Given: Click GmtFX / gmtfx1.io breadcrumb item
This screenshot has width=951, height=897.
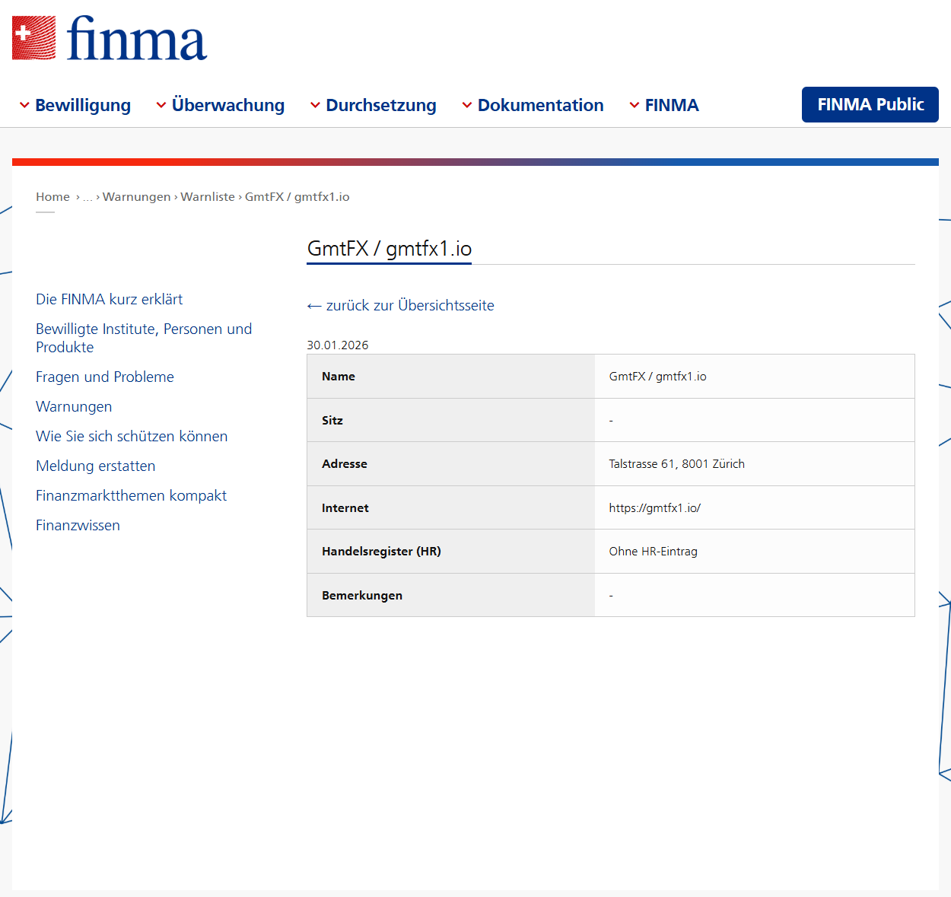Looking at the screenshot, I should [x=297, y=196].
